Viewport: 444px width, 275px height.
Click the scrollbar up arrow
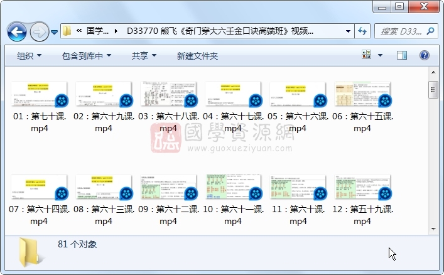433,72
